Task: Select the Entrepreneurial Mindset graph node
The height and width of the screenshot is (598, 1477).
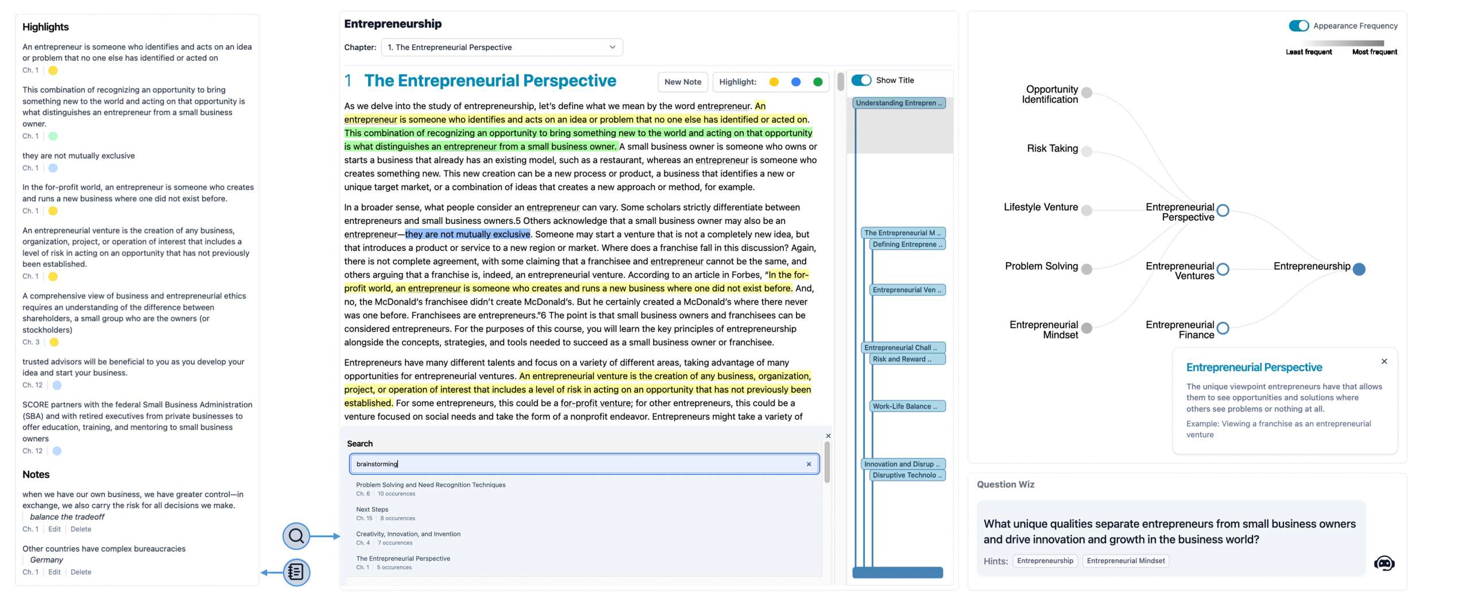Action: click(1086, 328)
